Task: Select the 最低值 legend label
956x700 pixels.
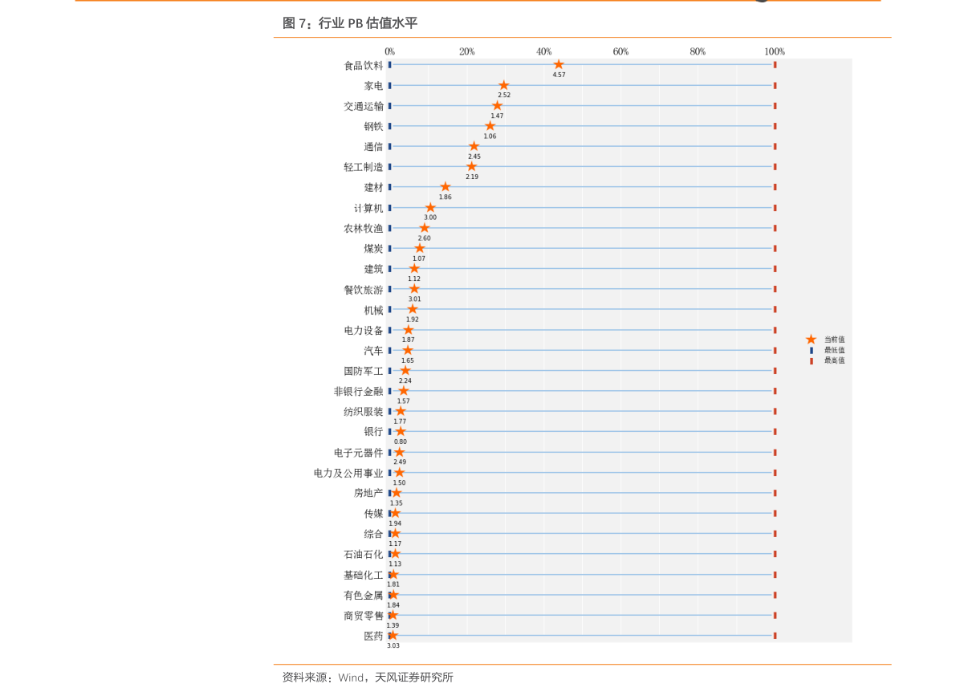Action: point(834,350)
